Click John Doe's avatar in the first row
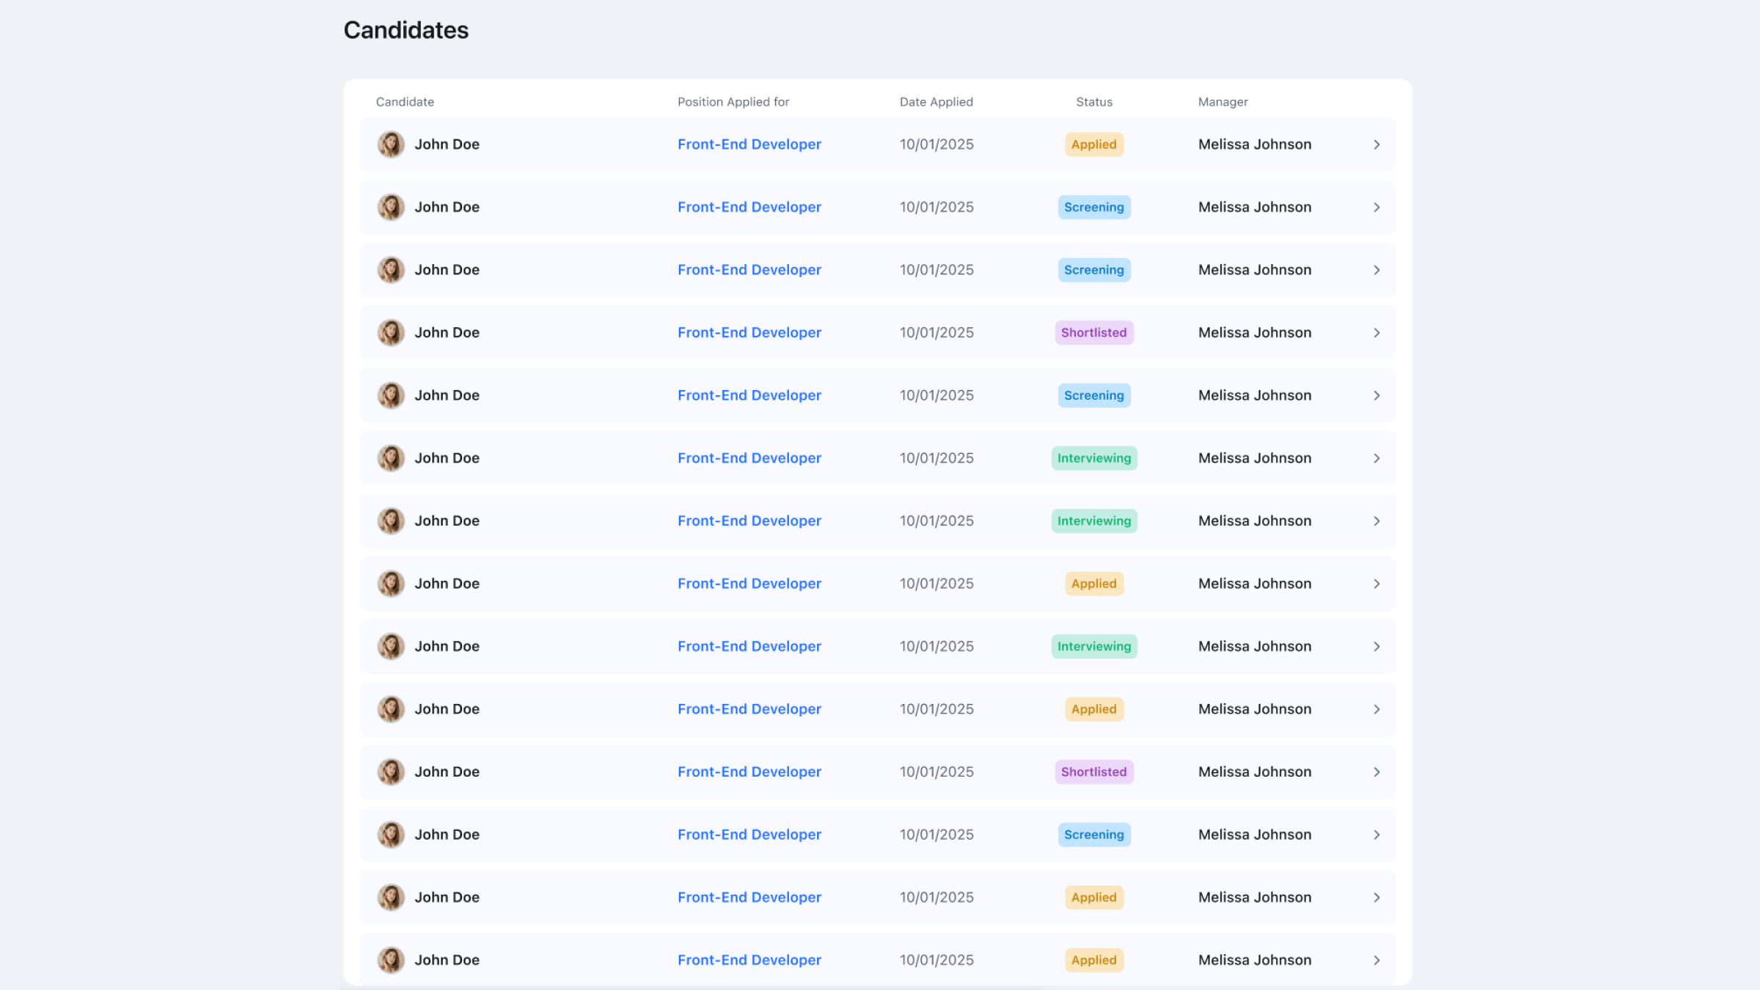 pyautogui.click(x=391, y=144)
